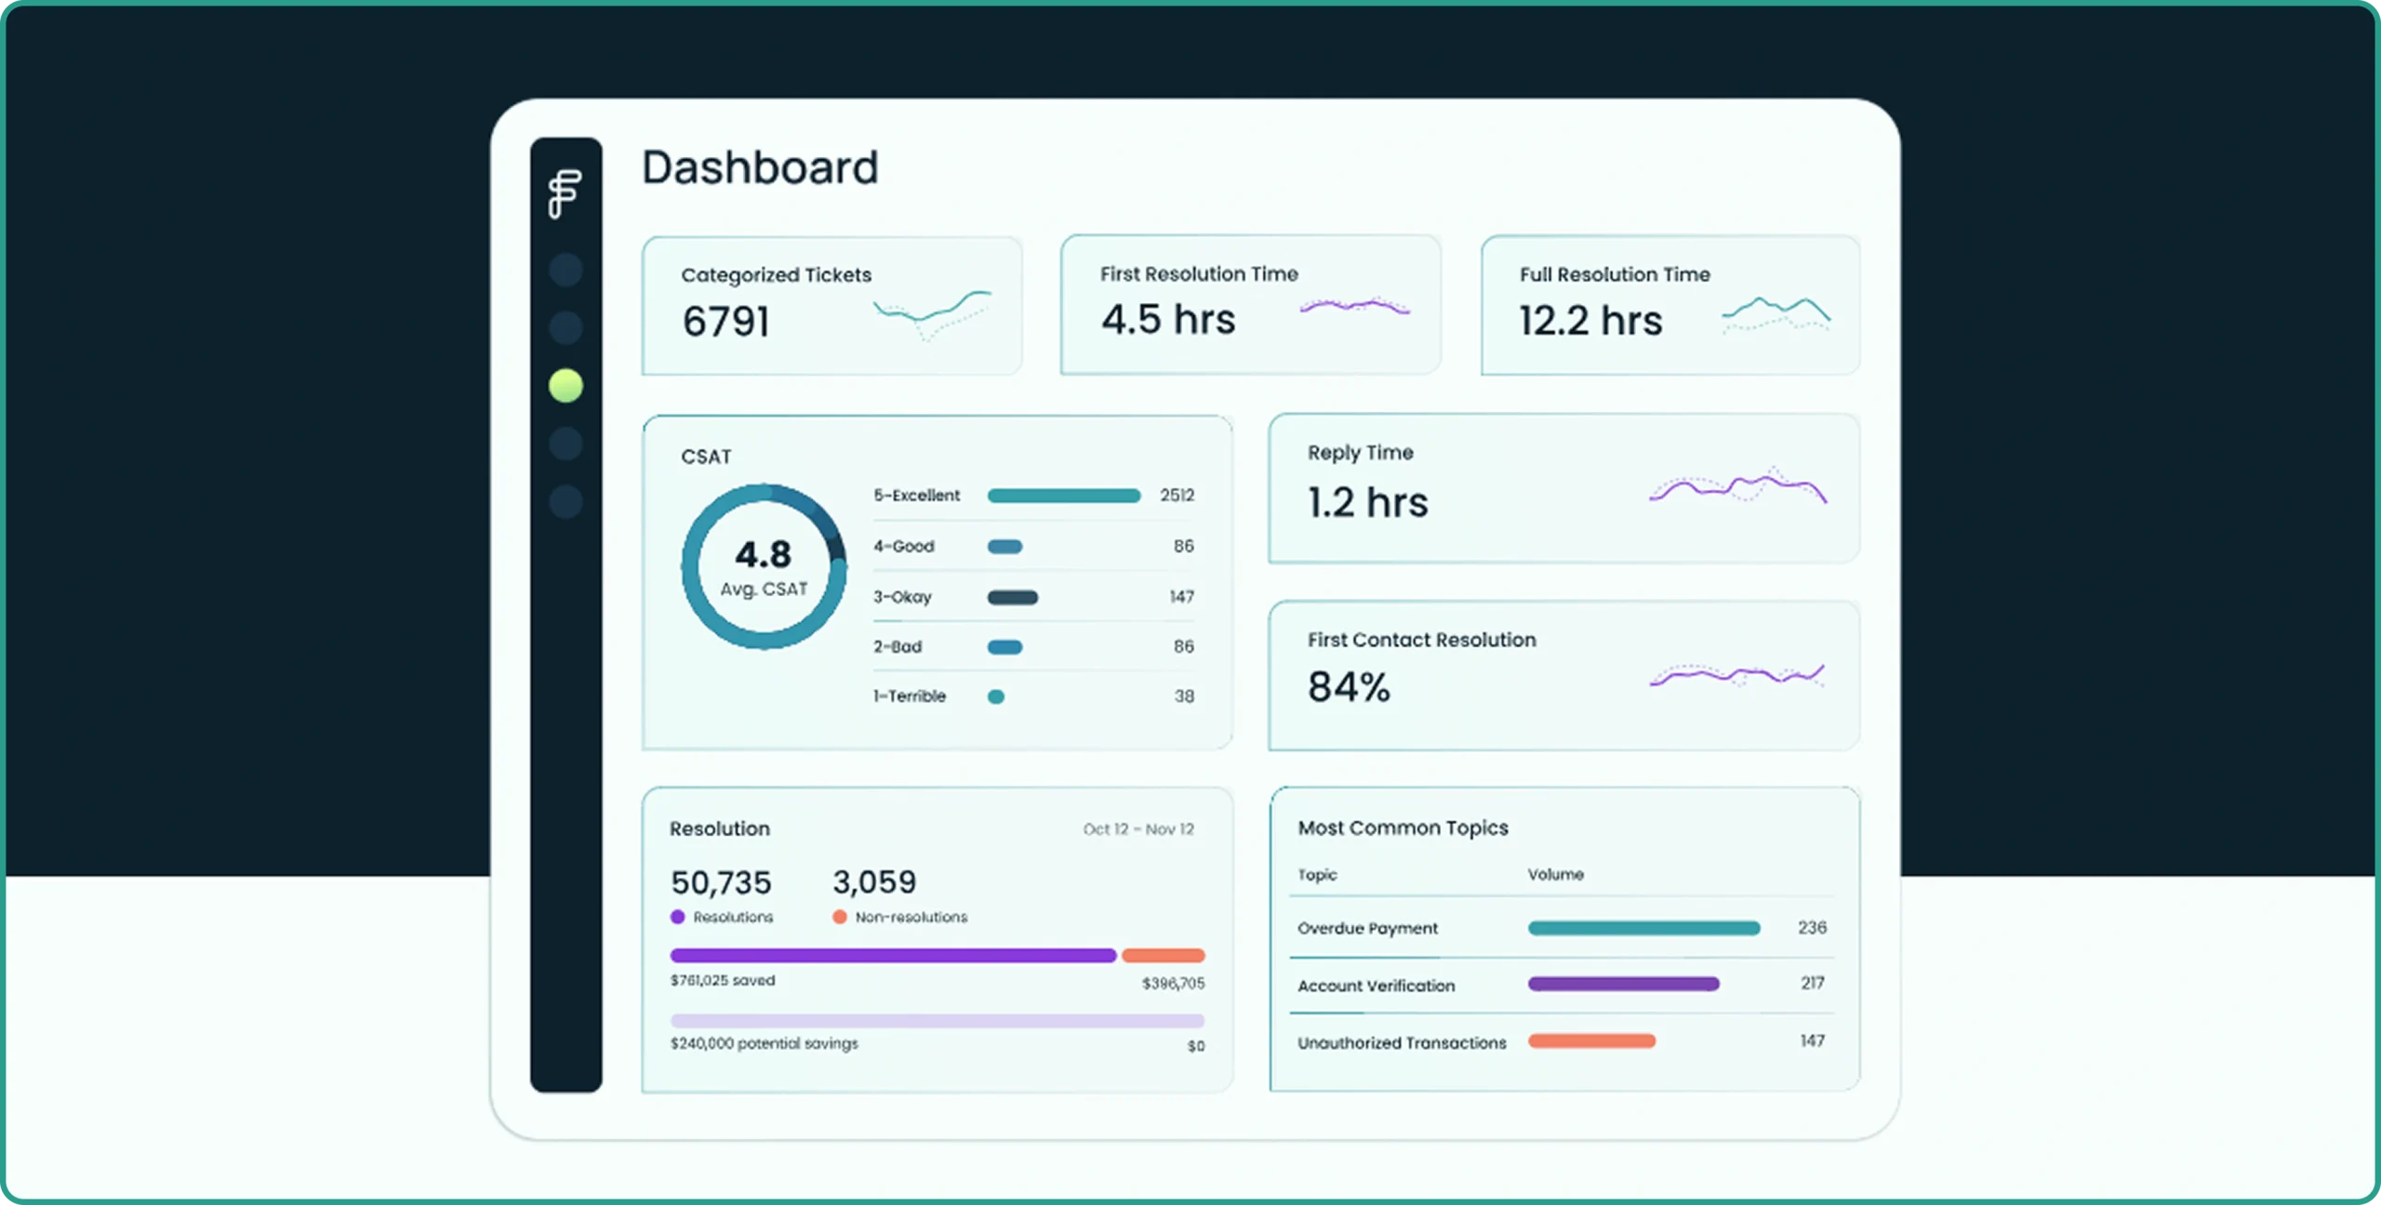Viewport: 2381px width, 1205px height.
Task: Click the active green sidebar dot
Action: [565, 385]
